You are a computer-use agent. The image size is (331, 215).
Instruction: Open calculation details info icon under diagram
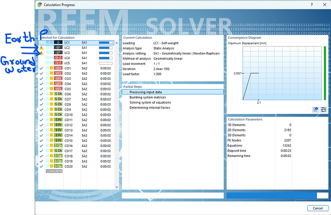coord(315,109)
